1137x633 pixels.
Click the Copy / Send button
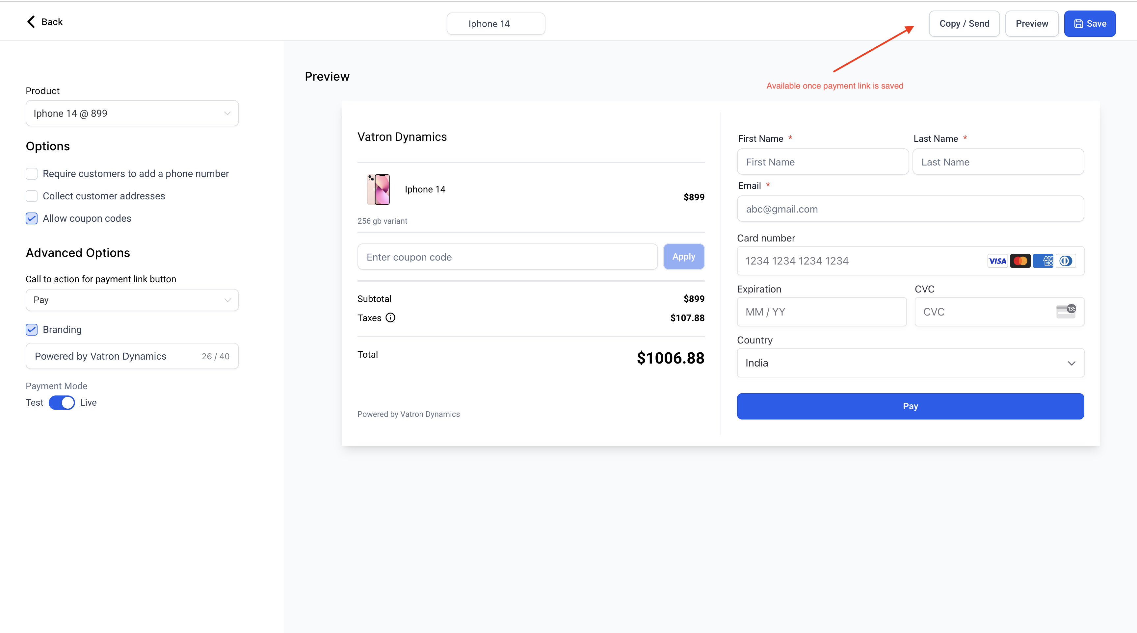tap(964, 24)
